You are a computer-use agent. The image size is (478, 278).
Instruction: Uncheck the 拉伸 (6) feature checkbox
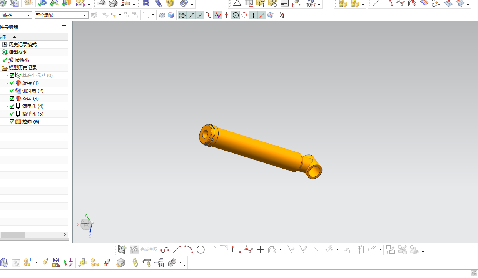pyautogui.click(x=12, y=122)
